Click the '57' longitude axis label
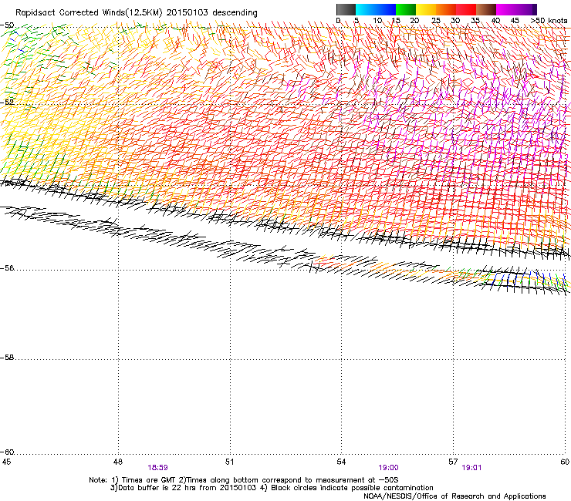The width and height of the screenshot is (571, 501). [453, 462]
